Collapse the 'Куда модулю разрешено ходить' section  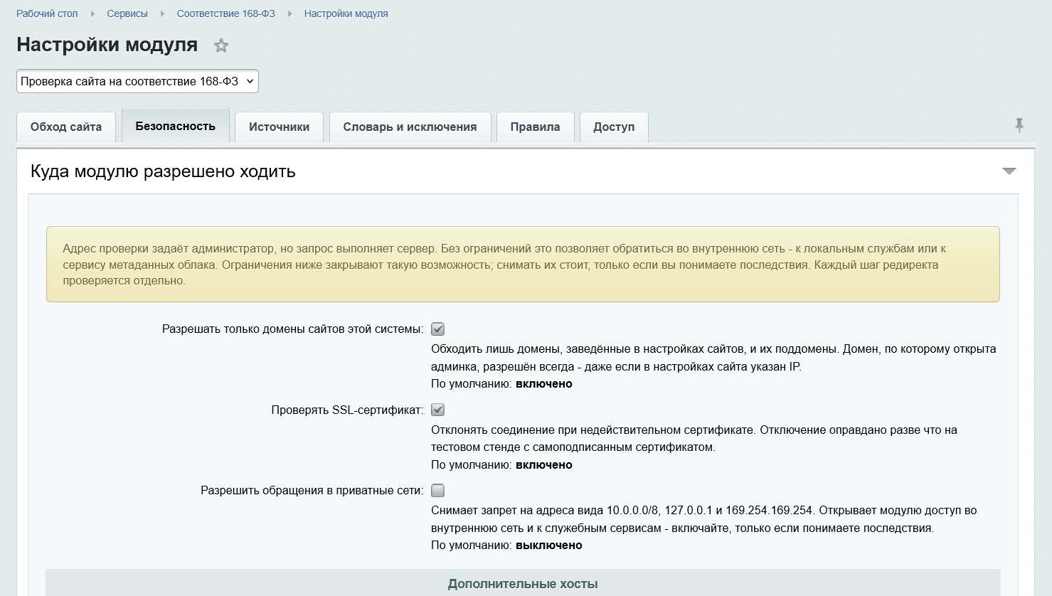1009,171
